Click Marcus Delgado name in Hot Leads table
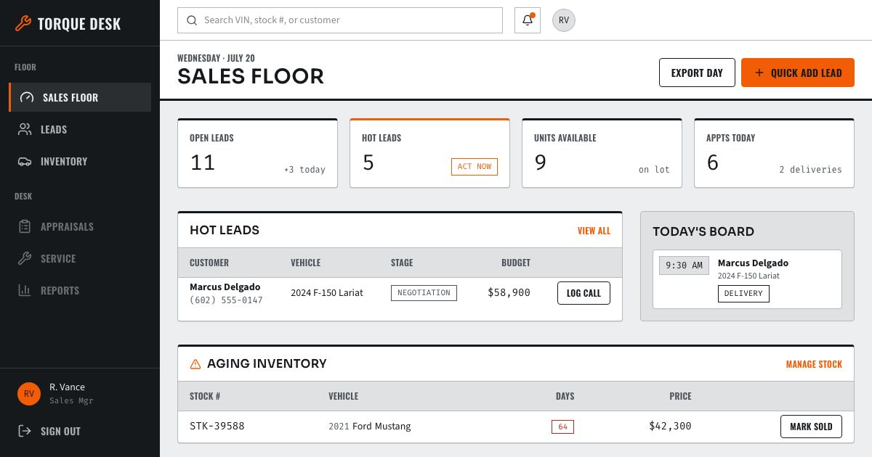Screen dimensions: 872x457 225,287
